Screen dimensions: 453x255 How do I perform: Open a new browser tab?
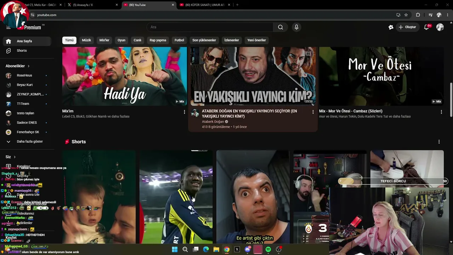pyautogui.click(x=237, y=5)
